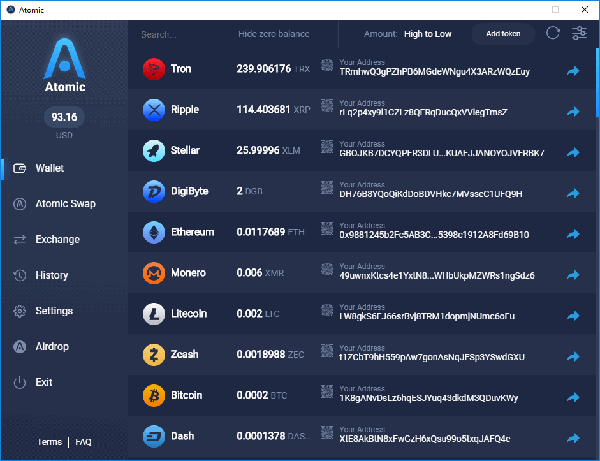Click the 114.403681 XRP balance

click(x=273, y=110)
